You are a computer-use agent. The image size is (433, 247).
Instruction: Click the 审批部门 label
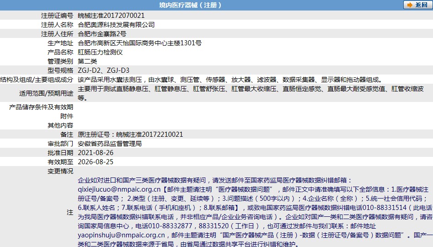coord(60,143)
